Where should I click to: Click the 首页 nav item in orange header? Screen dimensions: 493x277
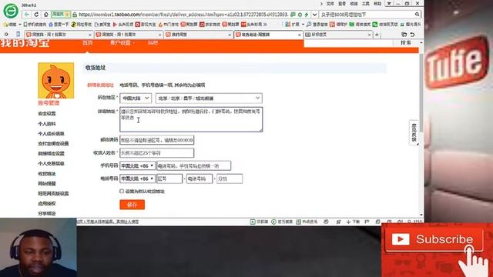tap(87, 43)
